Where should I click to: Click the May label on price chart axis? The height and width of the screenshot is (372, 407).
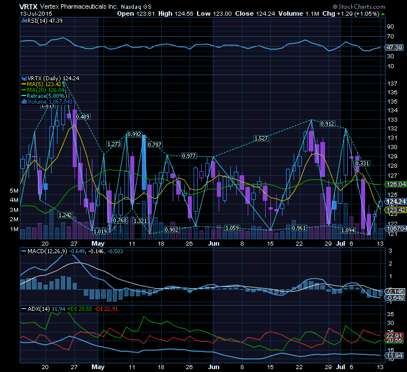pos(98,243)
